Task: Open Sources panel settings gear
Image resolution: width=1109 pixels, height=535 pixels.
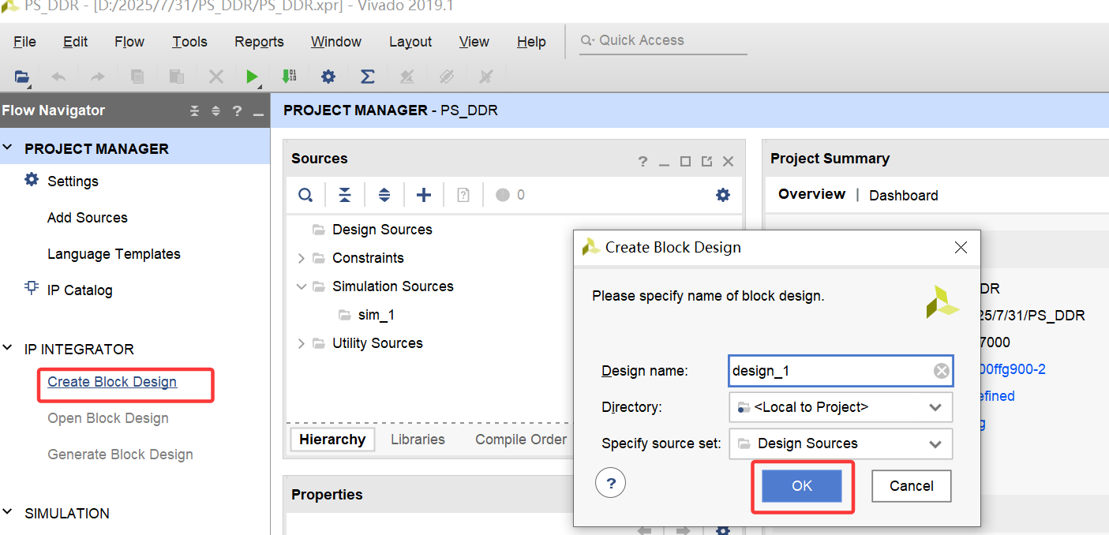Action: [x=723, y=195]
